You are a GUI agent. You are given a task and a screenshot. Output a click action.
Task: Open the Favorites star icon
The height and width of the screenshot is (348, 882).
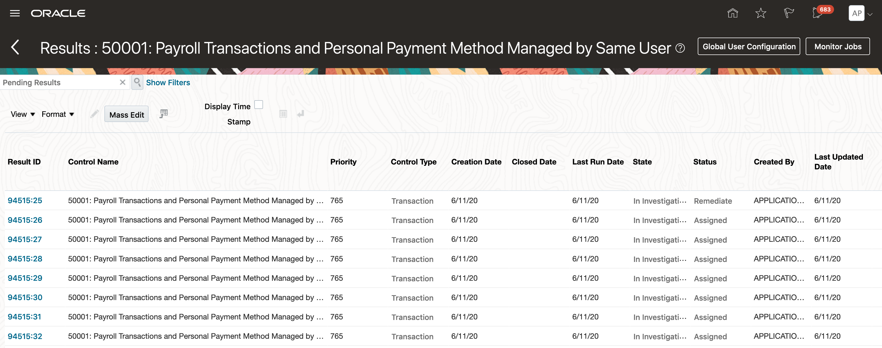pyautogui.click(x=760, y=13)
